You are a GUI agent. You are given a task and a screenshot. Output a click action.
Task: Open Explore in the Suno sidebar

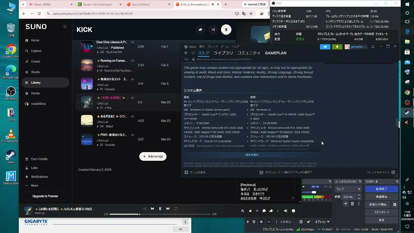pos(45,51)
